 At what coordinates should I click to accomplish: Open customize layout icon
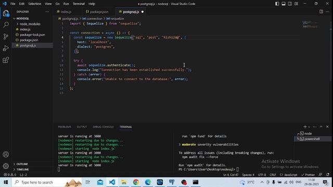tap(296, 4)
